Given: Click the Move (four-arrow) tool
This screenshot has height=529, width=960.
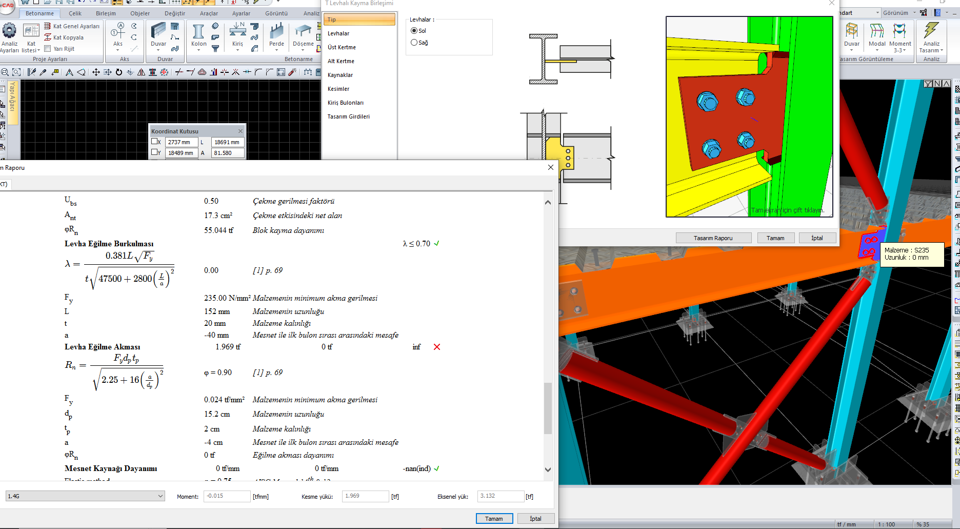Looking at the screenshot, I should point(96,72).
